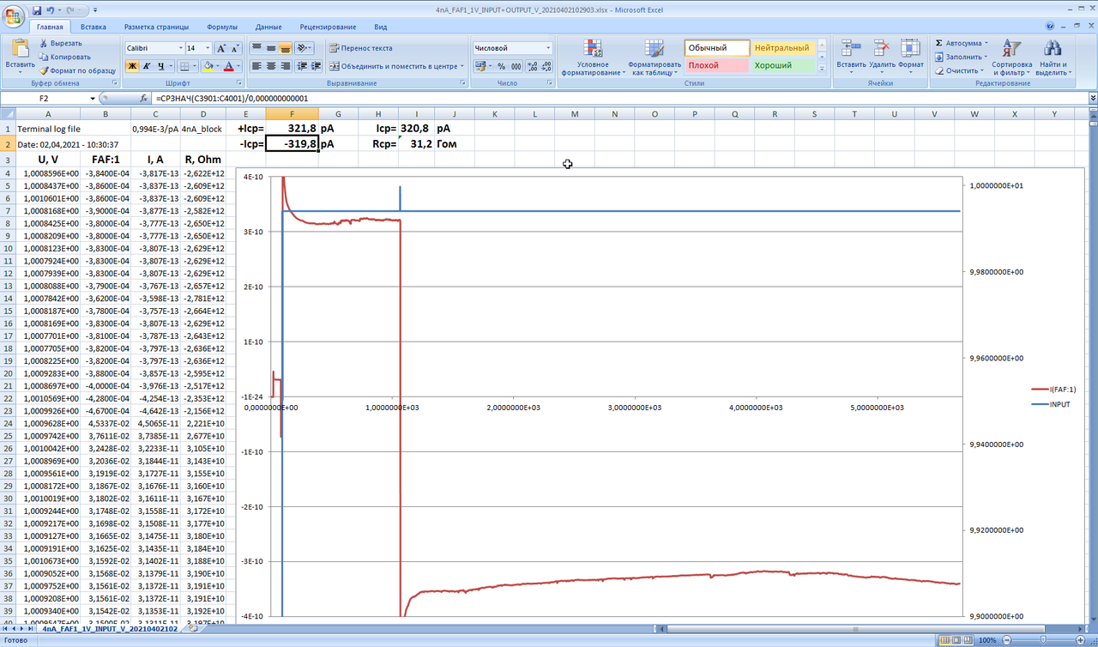Screen dimensions: 1098x647
Task: Add a new worksheet tab
Action: click(194, 628)
